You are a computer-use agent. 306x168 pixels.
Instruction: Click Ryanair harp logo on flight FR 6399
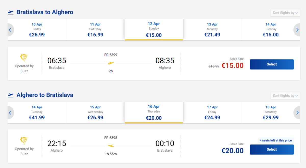pyautogui.click(x=24, y=58)
